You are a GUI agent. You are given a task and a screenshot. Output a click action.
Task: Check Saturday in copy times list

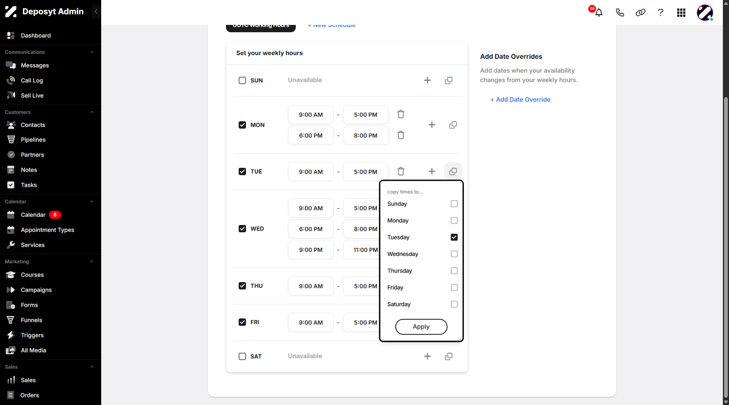[454, 304]
